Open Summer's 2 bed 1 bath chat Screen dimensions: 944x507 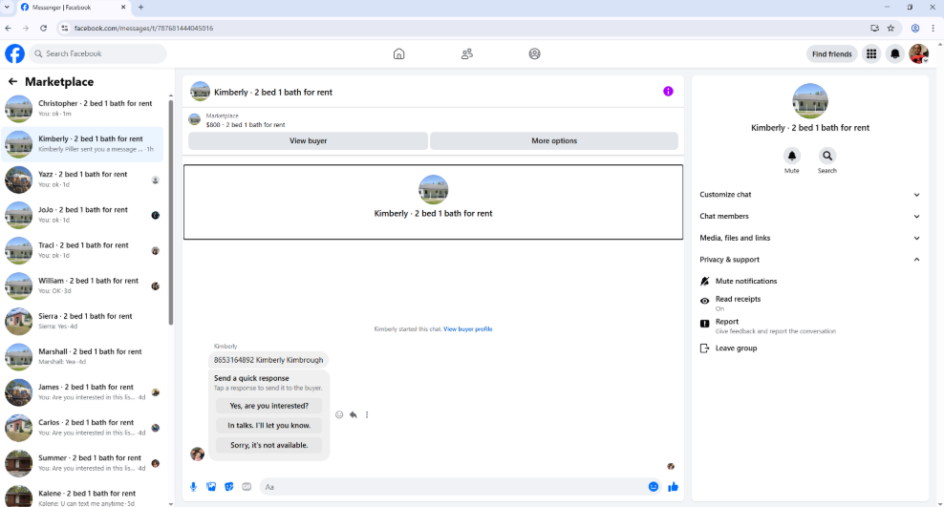click(x=82, y=464)
